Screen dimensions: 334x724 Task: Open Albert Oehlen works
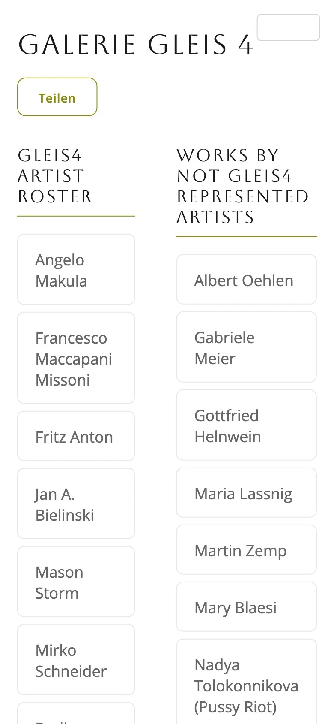(247, 280)
